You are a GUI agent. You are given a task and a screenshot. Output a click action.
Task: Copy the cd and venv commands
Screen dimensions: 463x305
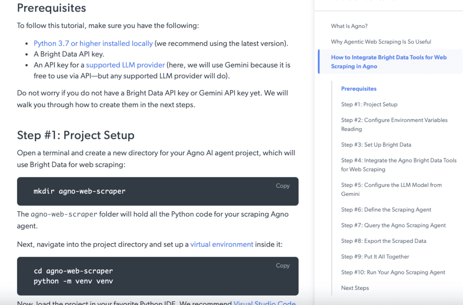click(x=283, y=266)
